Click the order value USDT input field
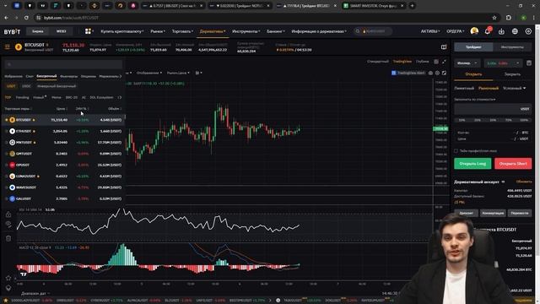Screen dimensions: 540x304 click(x=493, y=109)
